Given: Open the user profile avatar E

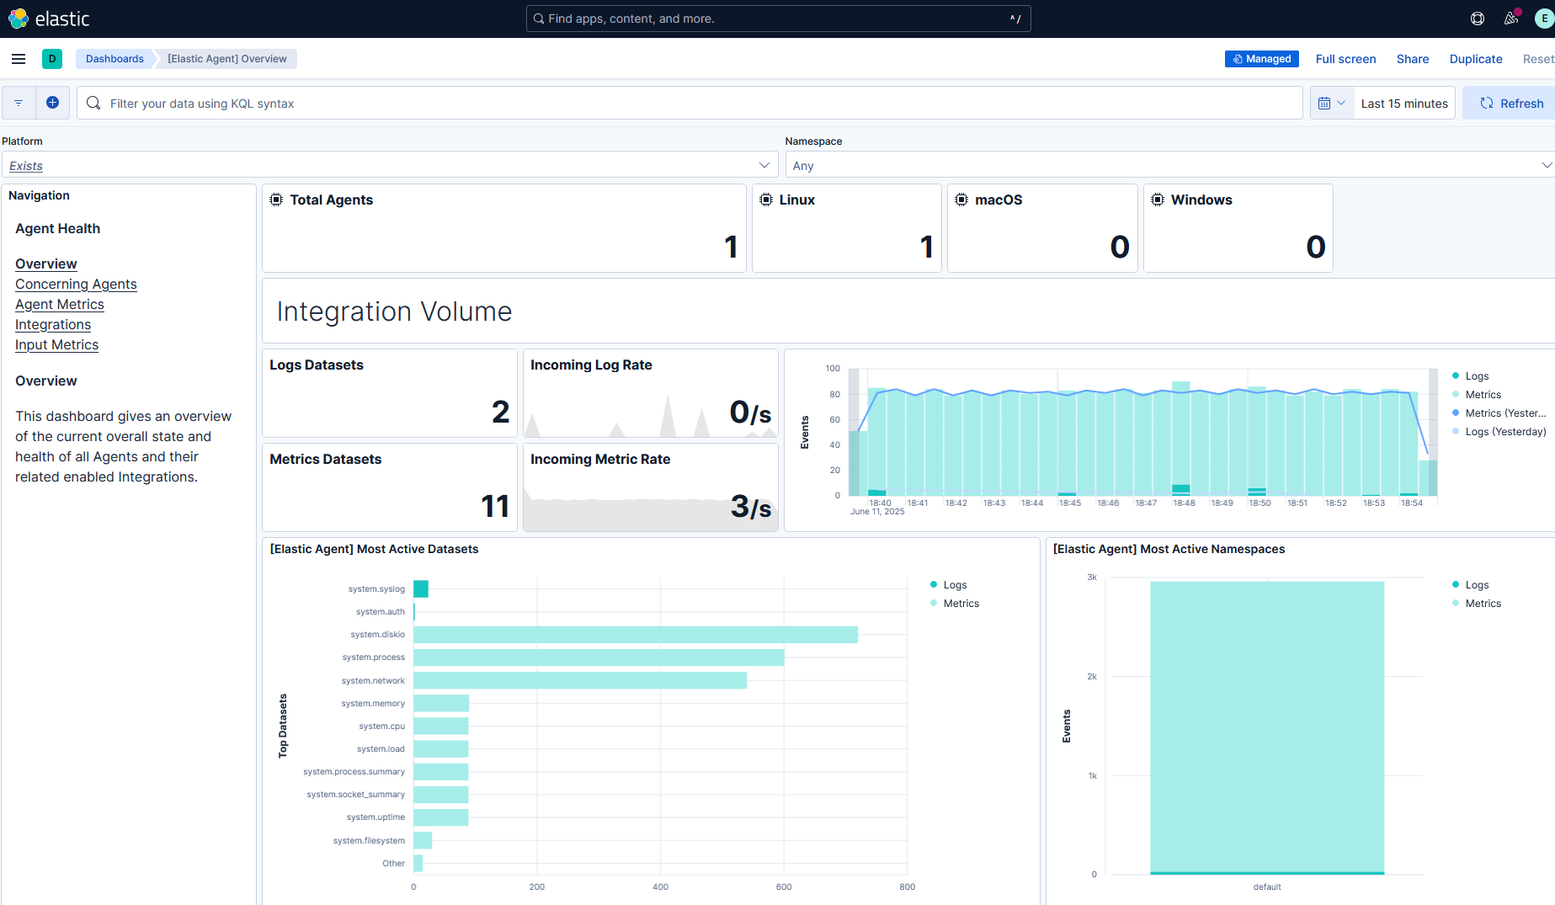Looking at the screenshot, I should pos(1545,19).
